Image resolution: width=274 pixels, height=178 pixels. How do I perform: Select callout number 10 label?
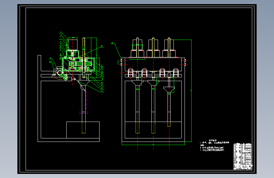61,58
